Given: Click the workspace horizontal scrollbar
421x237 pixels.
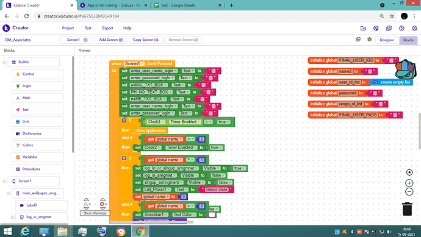Looking at the screenshot, I should click(152, 222).
